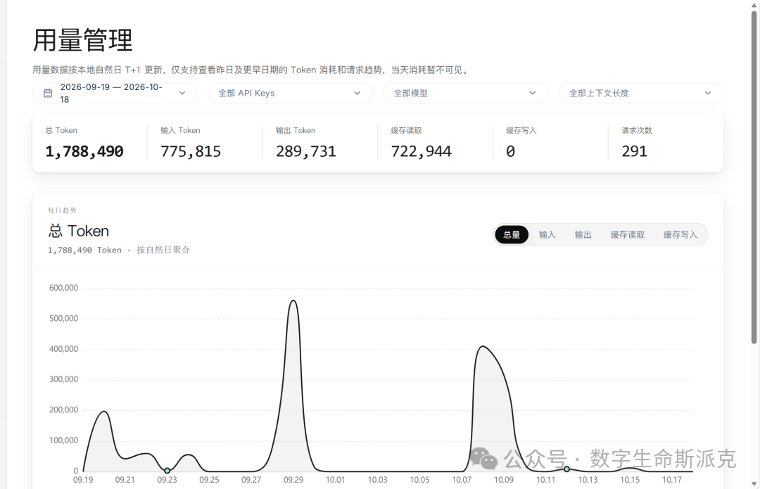Switch chart to 输入 tab
Viewport: 760px width, 489px height.
click(x=547, y=234)
